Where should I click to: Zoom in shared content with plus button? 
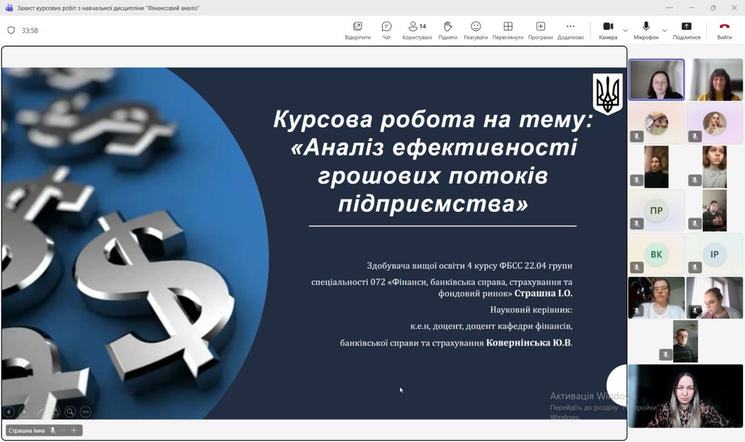click(x=74, y=430)
